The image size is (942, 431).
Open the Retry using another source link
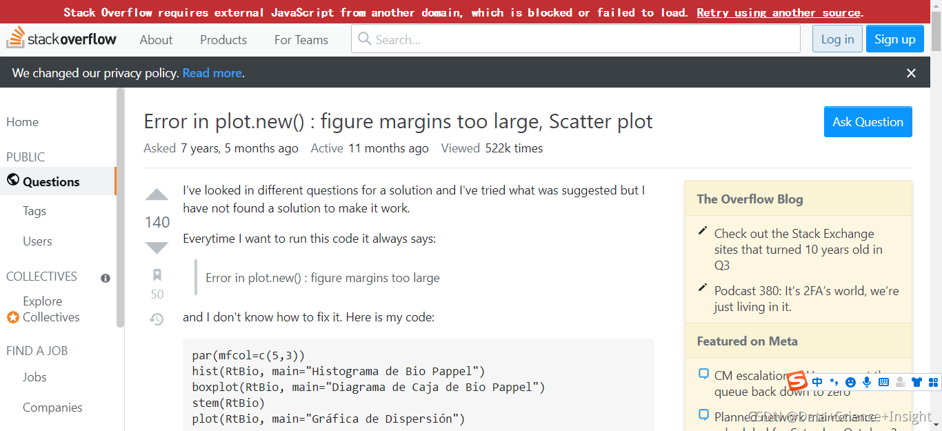click(x=778, y=12)
